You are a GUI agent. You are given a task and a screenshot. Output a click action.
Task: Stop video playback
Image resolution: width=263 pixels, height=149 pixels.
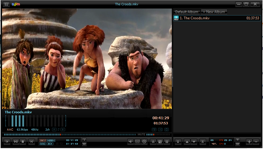click(x=23, y=142)
